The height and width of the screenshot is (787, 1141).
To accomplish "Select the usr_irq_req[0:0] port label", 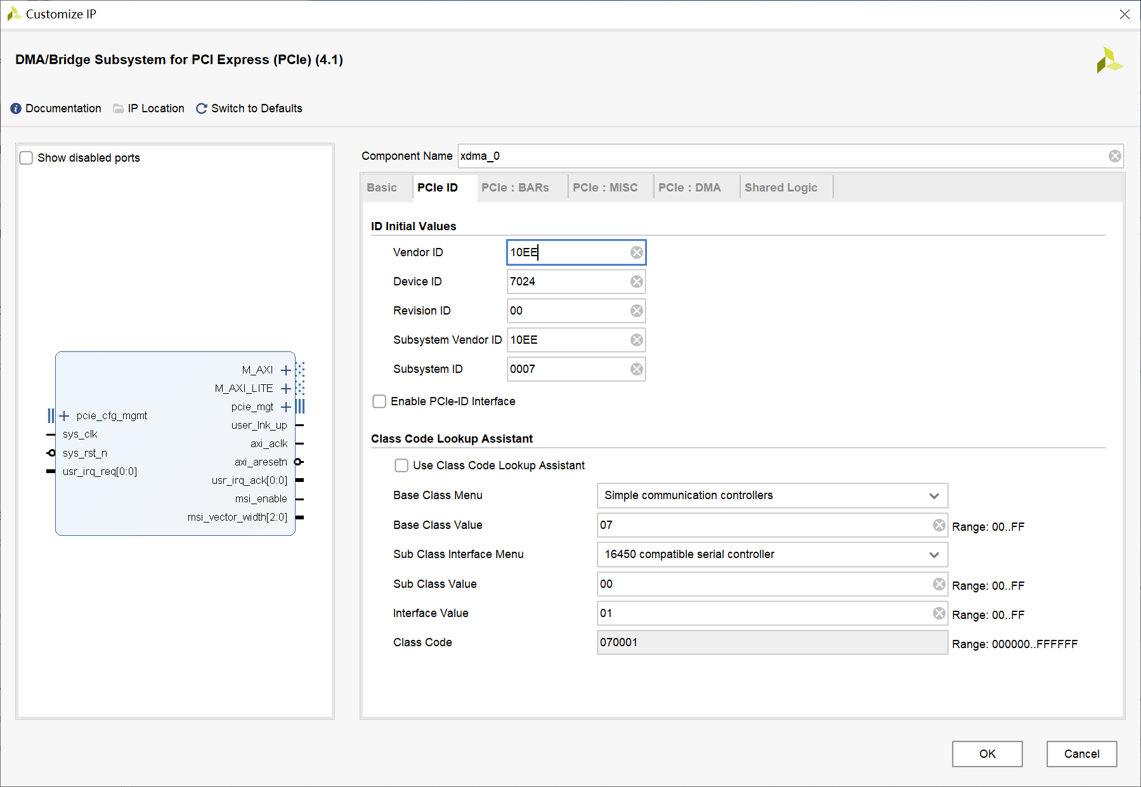I will [x=100, y=471].
